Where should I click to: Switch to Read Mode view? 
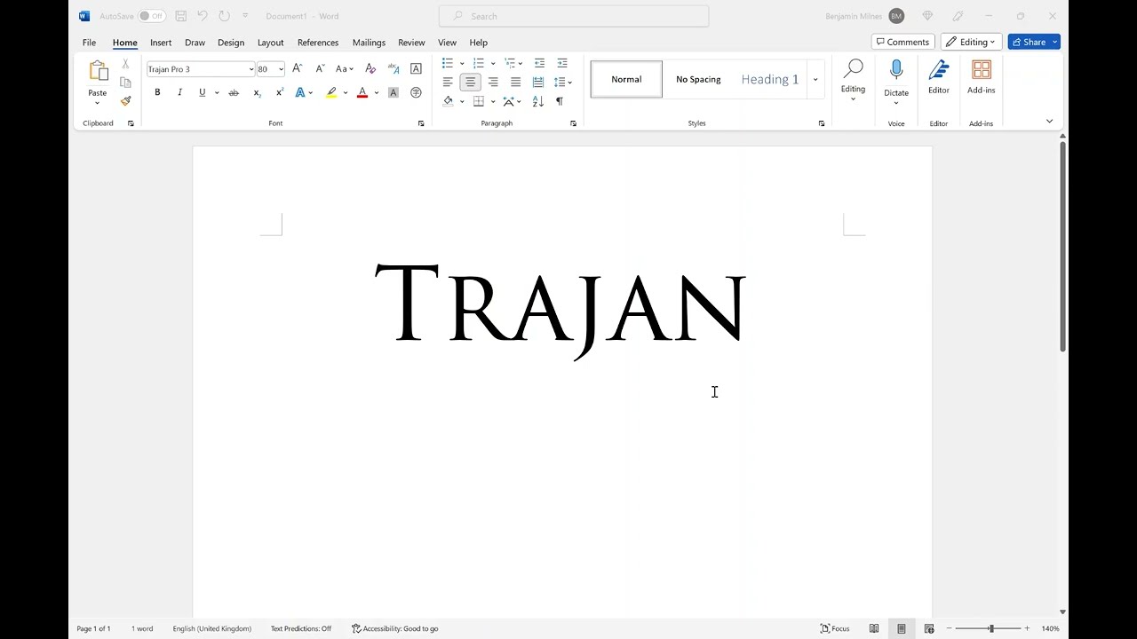click(874, 628)
